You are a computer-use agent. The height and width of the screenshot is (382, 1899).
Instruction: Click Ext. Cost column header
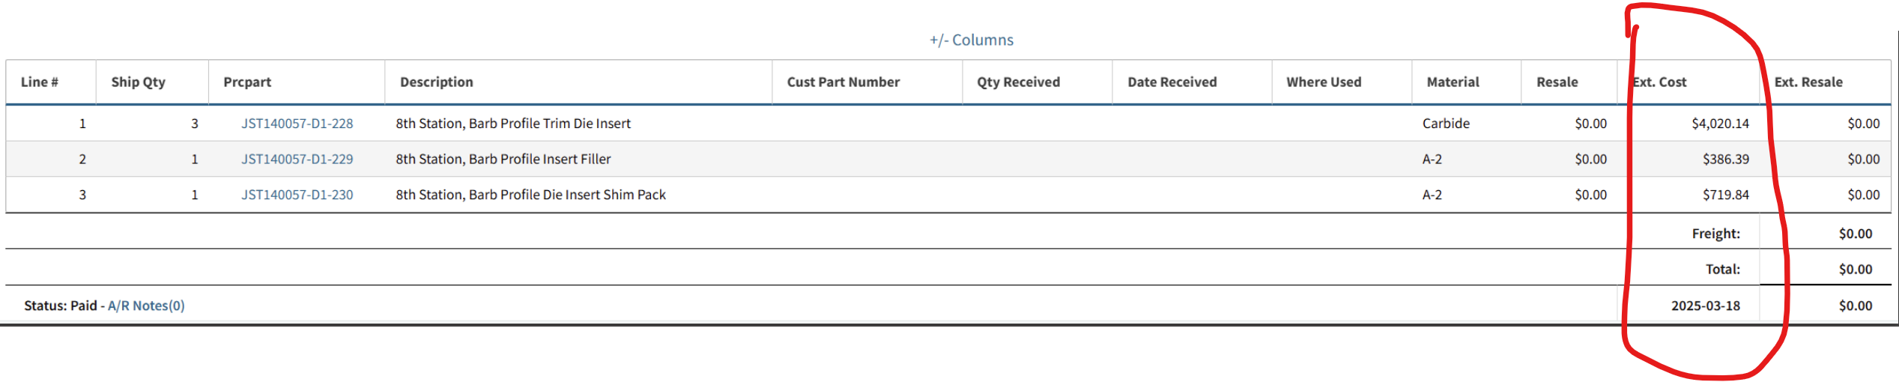1659,82
